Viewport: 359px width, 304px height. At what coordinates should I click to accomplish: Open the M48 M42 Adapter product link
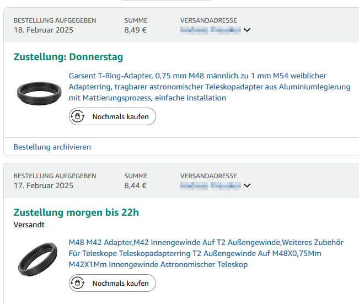[206, 253]
